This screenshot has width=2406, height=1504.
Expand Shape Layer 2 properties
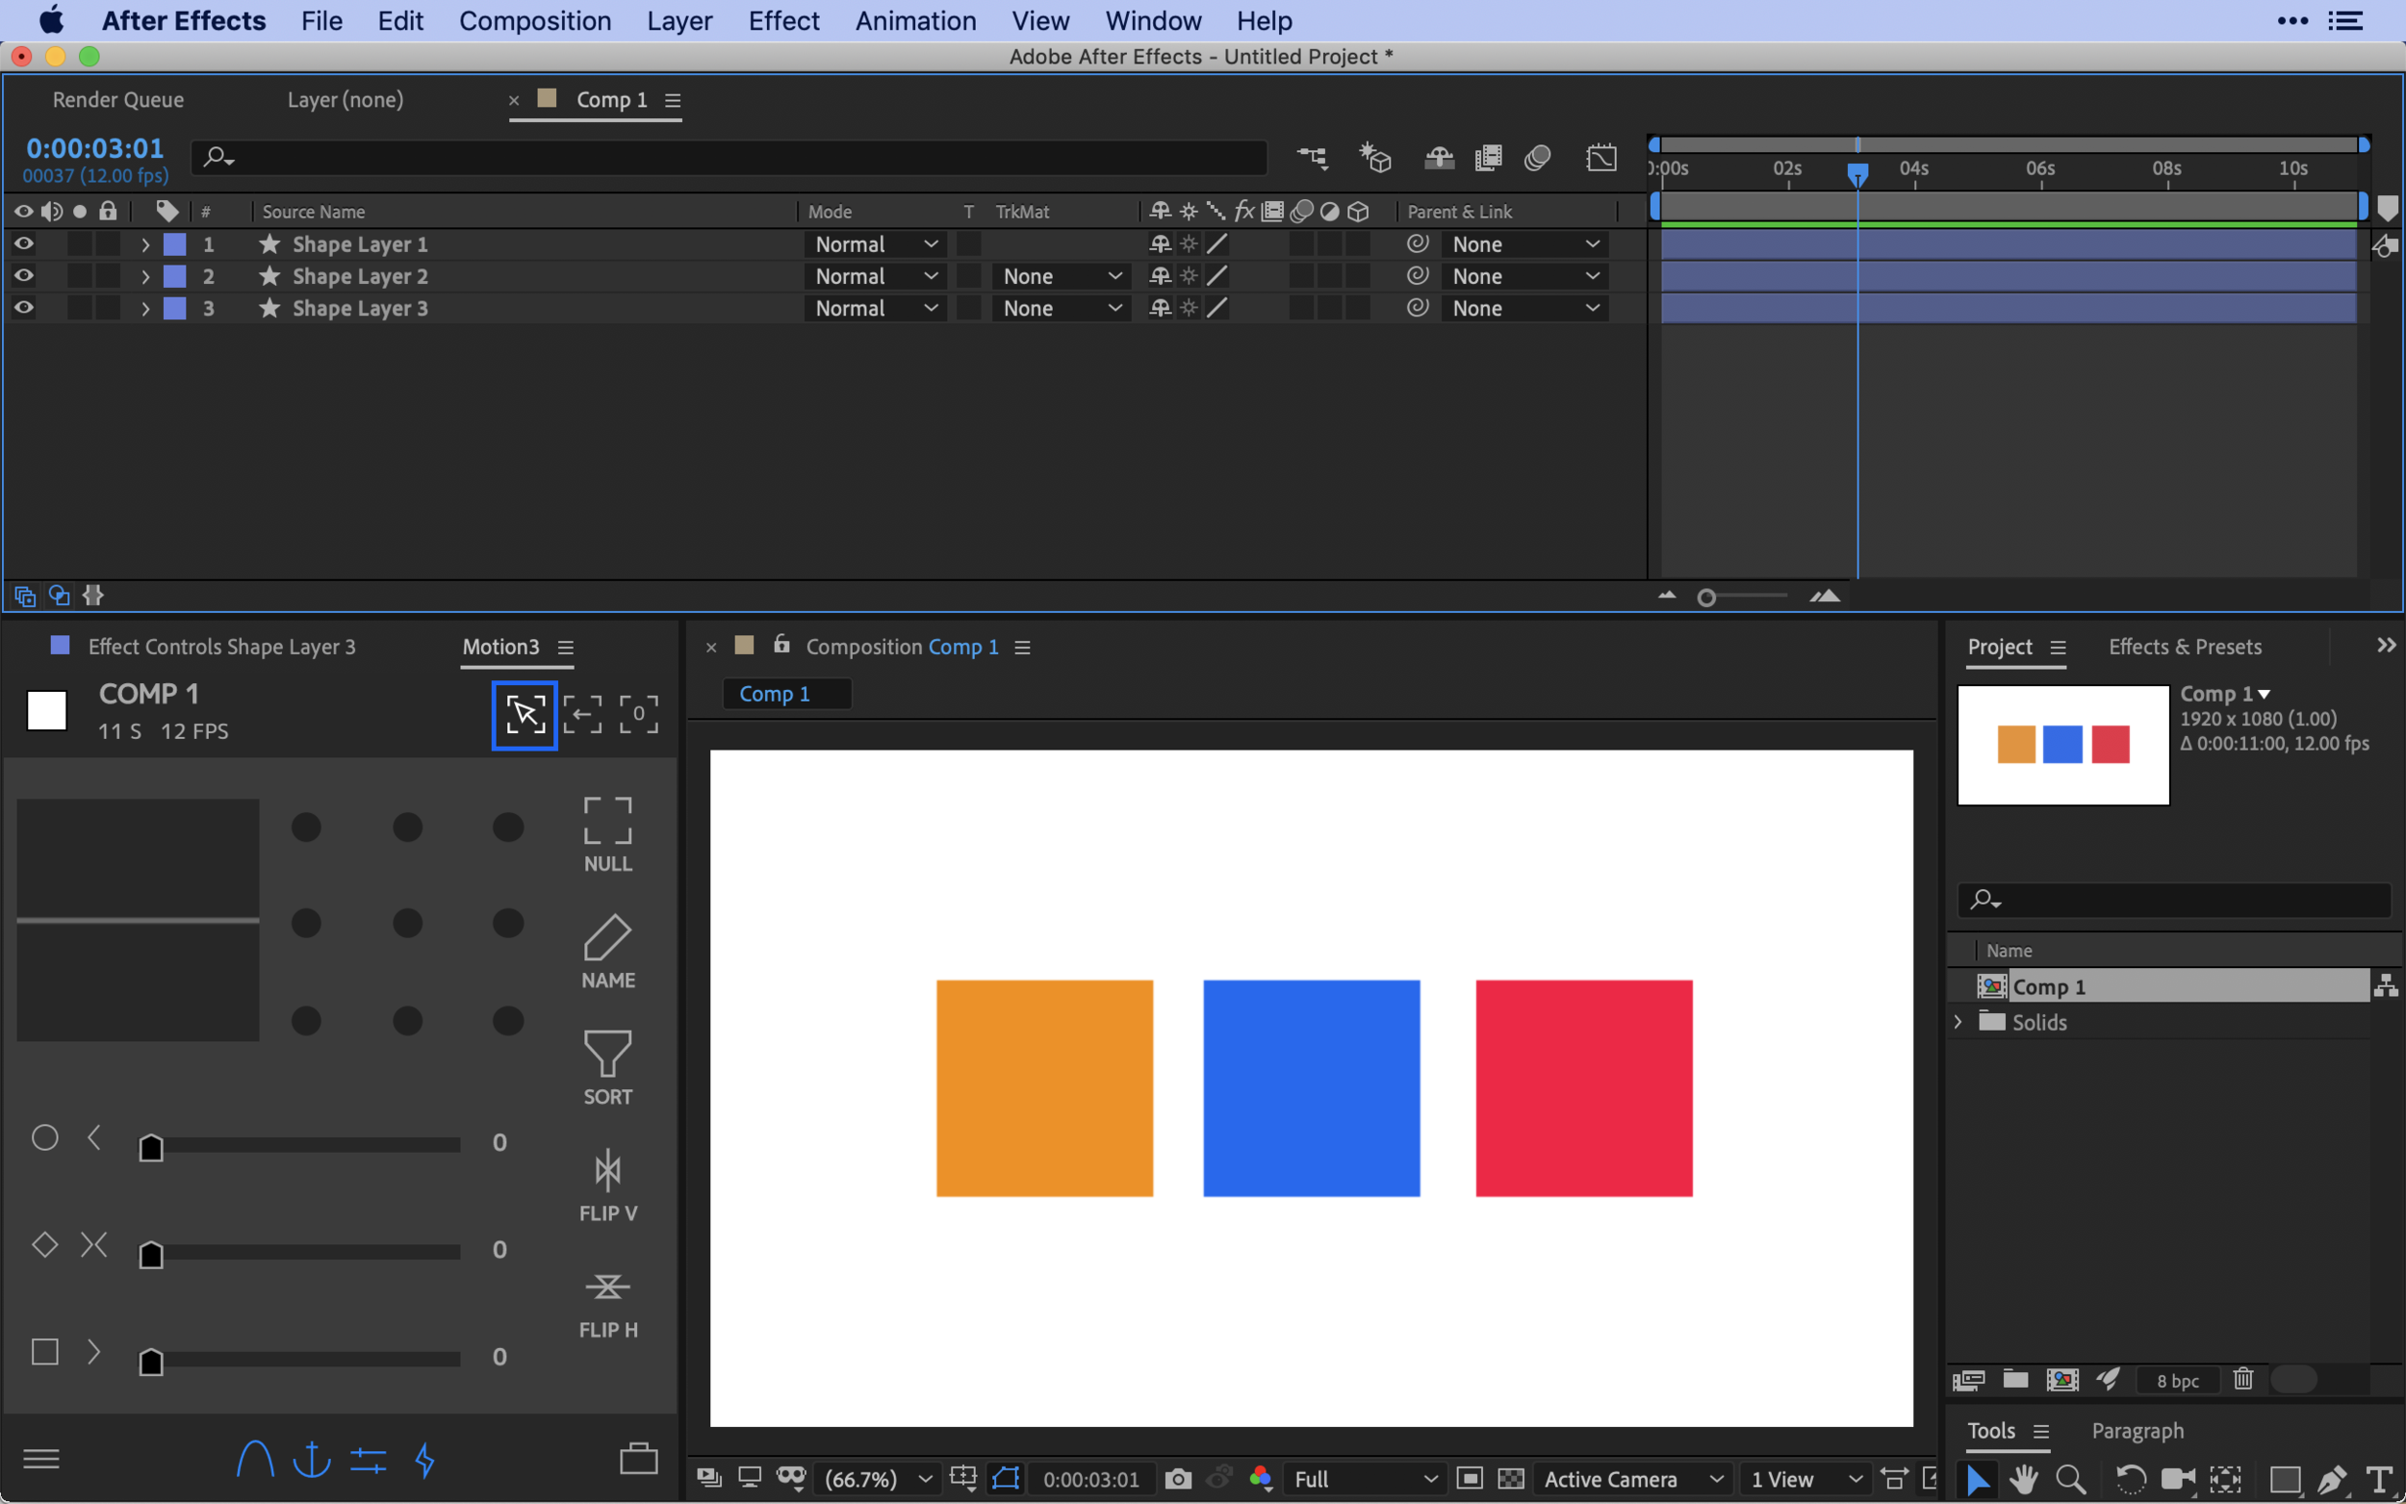click(145, 276)
